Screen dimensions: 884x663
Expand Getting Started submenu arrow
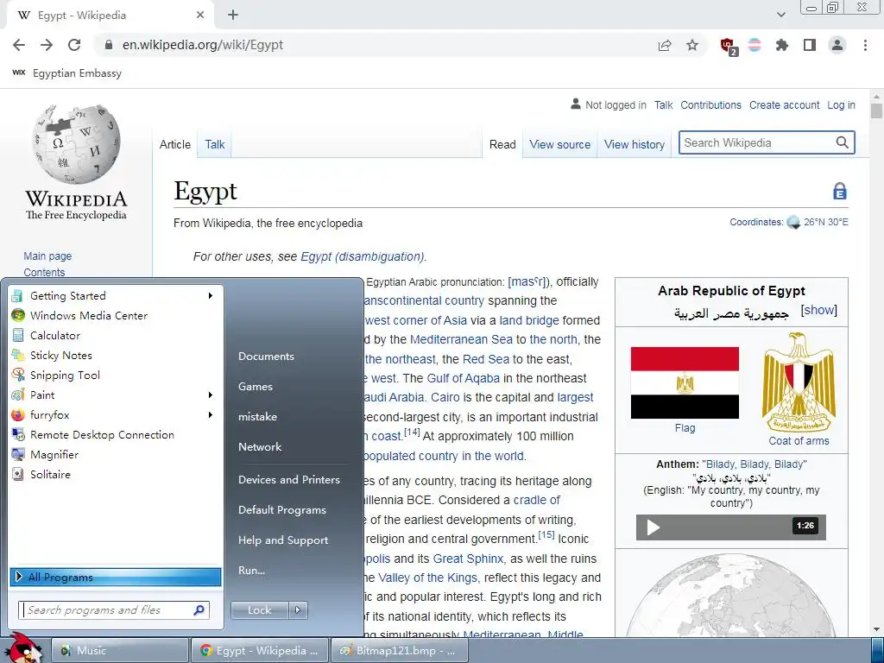tap(211, 295)
